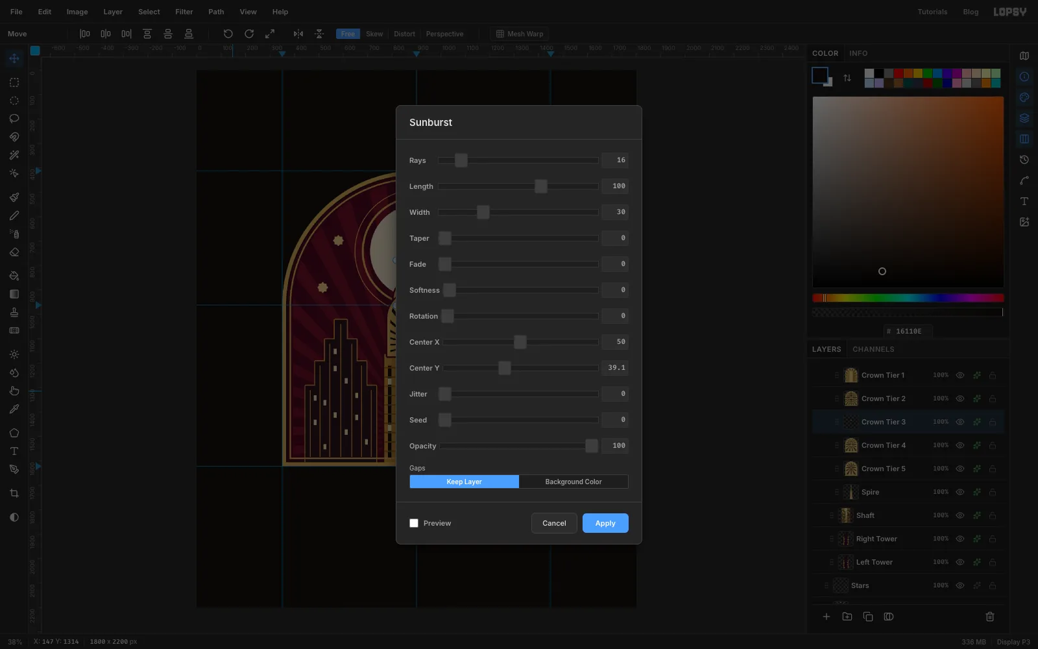This screenshot has height=649, width=1038.
Task: Switch to the Info tab
Action: pos(858,53)
